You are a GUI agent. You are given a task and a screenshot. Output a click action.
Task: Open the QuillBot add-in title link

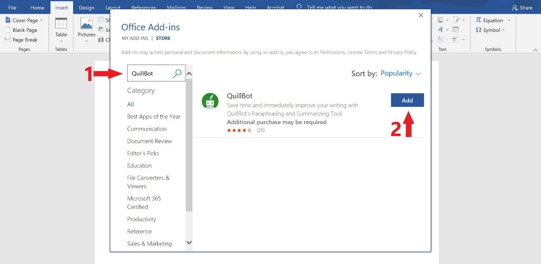point(240,96)
